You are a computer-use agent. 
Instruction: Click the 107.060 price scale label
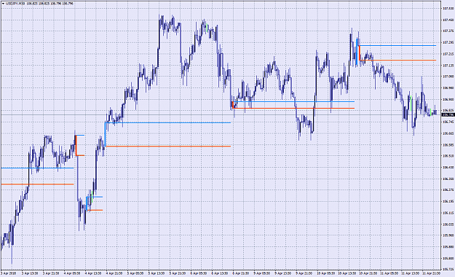click(x=448, y=76)
